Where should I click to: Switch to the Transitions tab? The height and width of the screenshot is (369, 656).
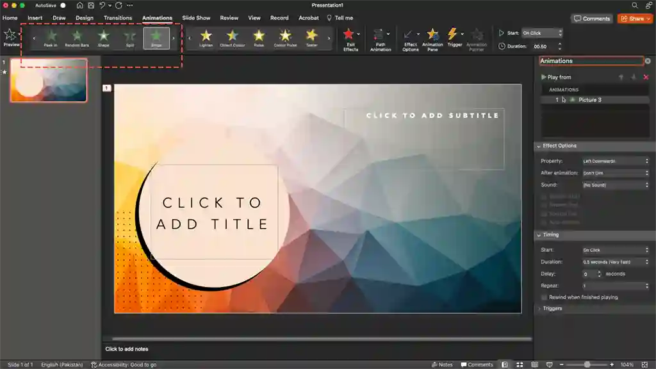click(117, 18)
